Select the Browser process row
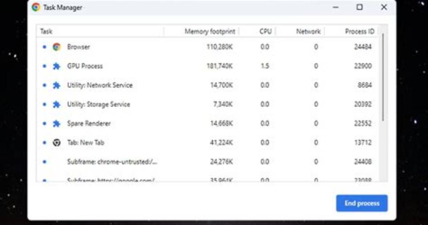This screenshot has width=428, height=225. 208,47
